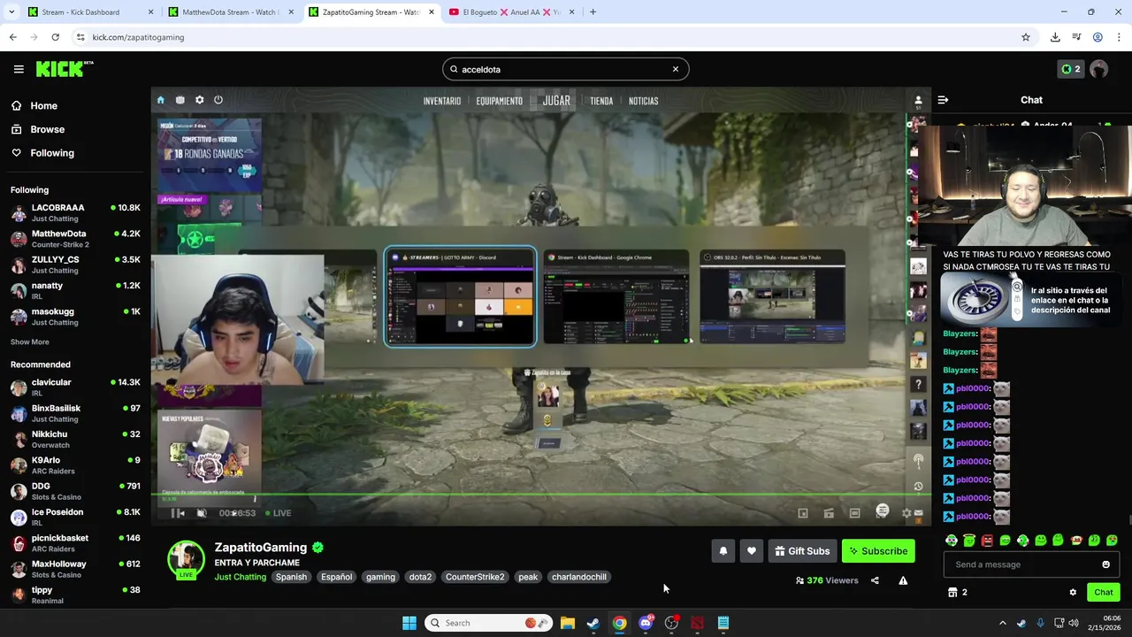The width and height of the screenshot is (1132, 637).
Task: Open File Explorer from taskbar
Action: click(568, 623)
